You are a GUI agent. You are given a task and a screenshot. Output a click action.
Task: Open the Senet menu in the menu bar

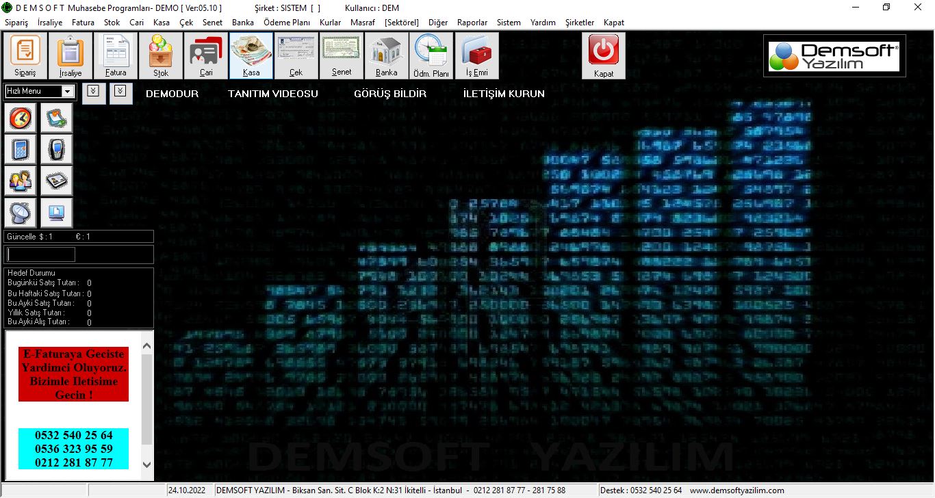(x=212, y=23)
